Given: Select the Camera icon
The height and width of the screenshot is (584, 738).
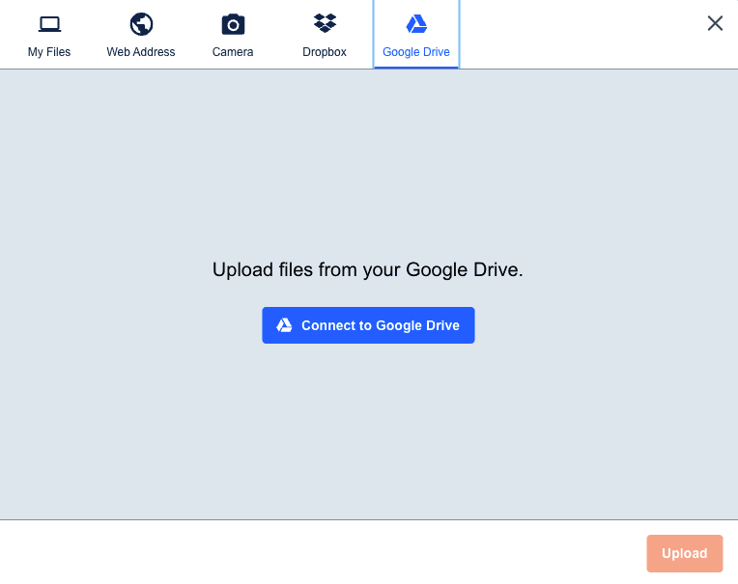Looking at the screenshot, I should tap(233, 24).
